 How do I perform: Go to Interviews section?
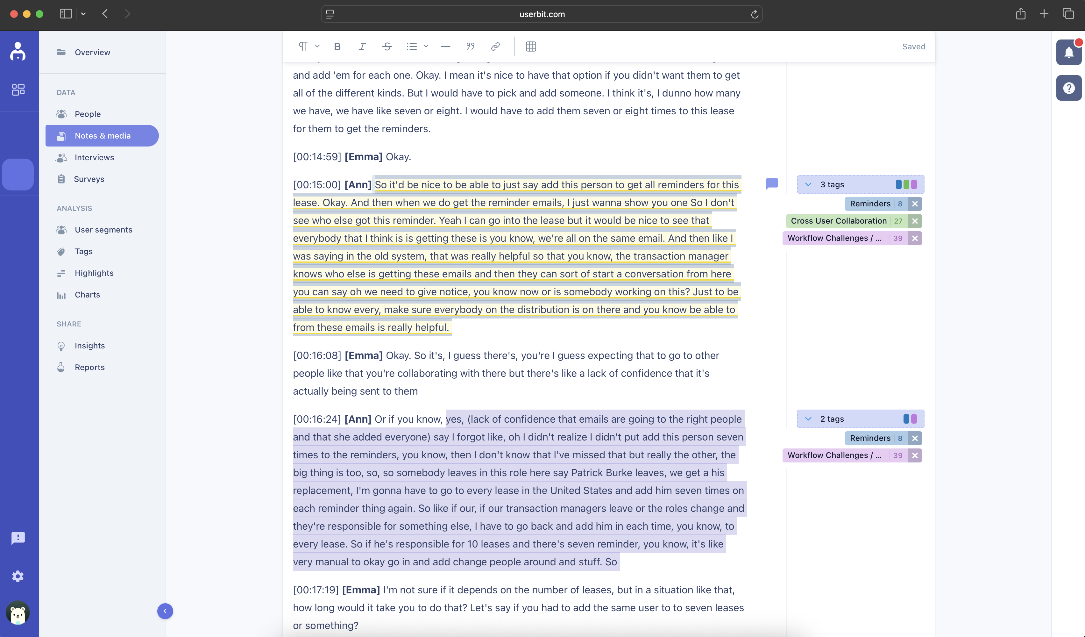[94, 157]
